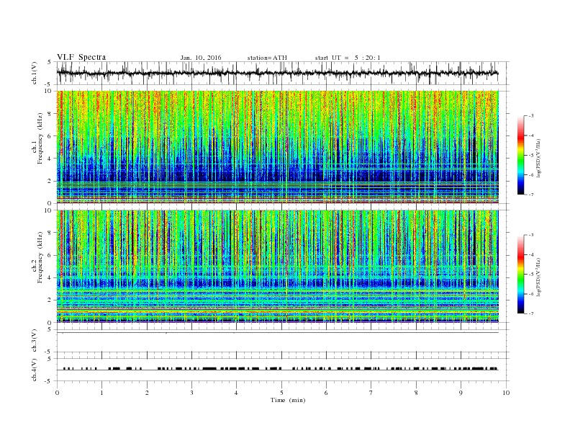Select the "ch.3(V)" axis label
570x441 pixels.
[35, 341]
